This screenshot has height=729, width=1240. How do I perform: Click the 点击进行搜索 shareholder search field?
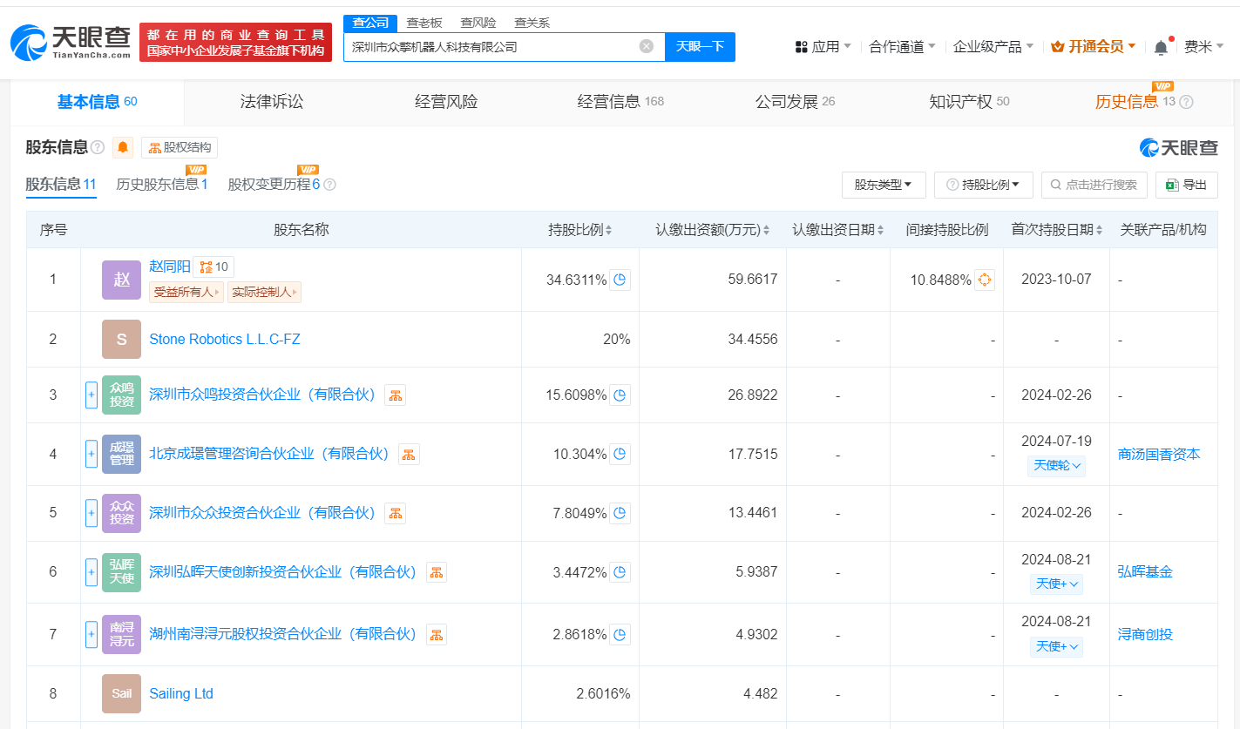click(1094, 185)
